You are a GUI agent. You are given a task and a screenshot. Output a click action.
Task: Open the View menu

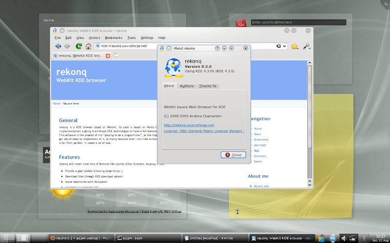[x=80, y=38]
